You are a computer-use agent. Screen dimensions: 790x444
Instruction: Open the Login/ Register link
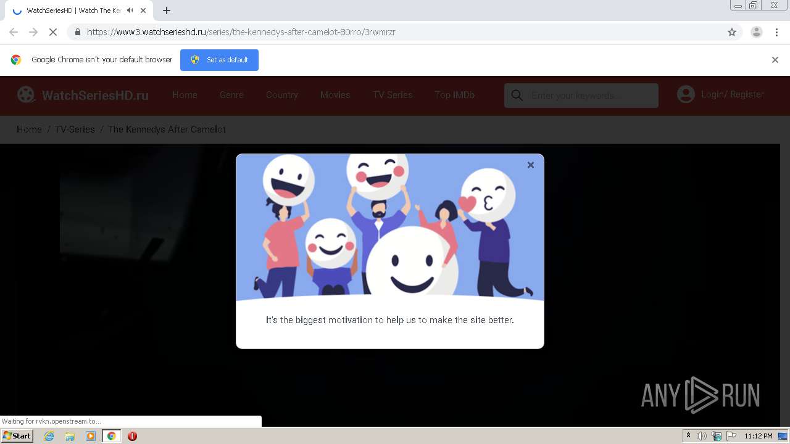point(733,94)
